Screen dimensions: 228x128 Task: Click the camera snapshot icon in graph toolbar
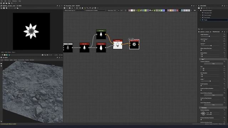(x=70, y=8)
